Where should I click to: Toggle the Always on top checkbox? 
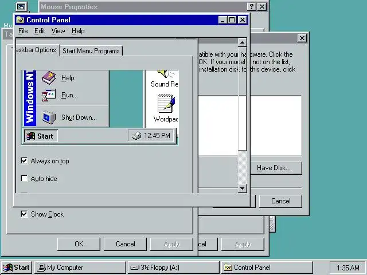click(24, 160)
